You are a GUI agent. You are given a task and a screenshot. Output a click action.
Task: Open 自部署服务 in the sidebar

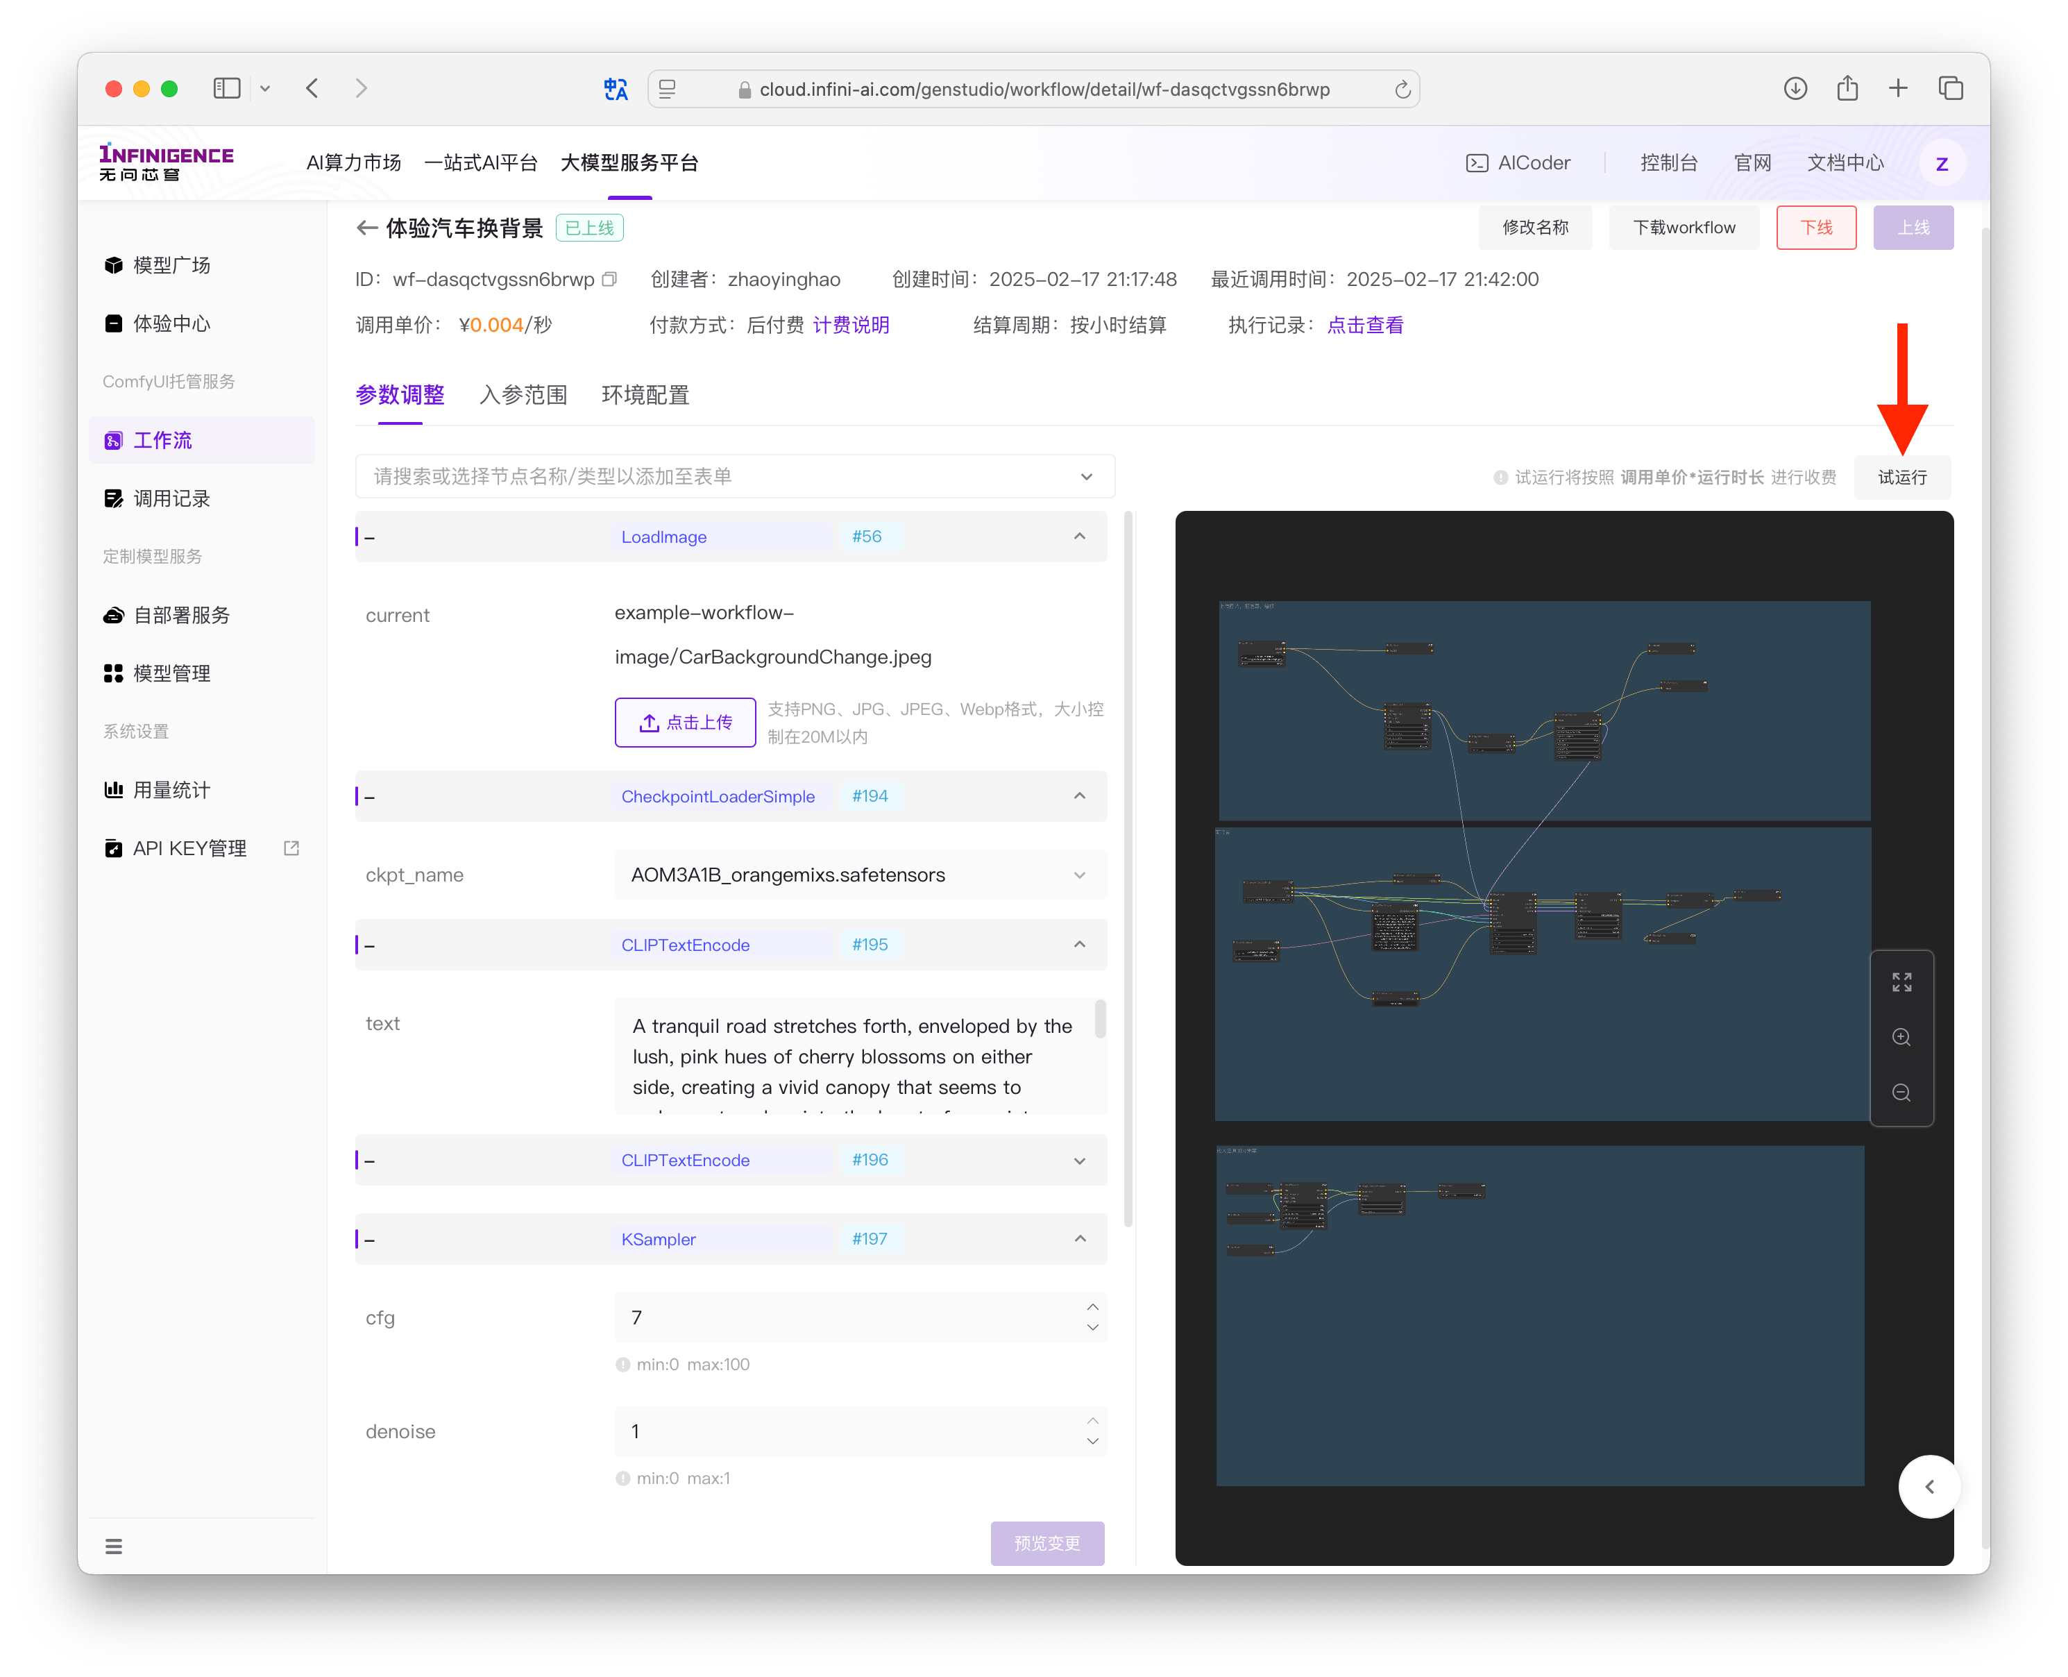[x=203, y=616]
